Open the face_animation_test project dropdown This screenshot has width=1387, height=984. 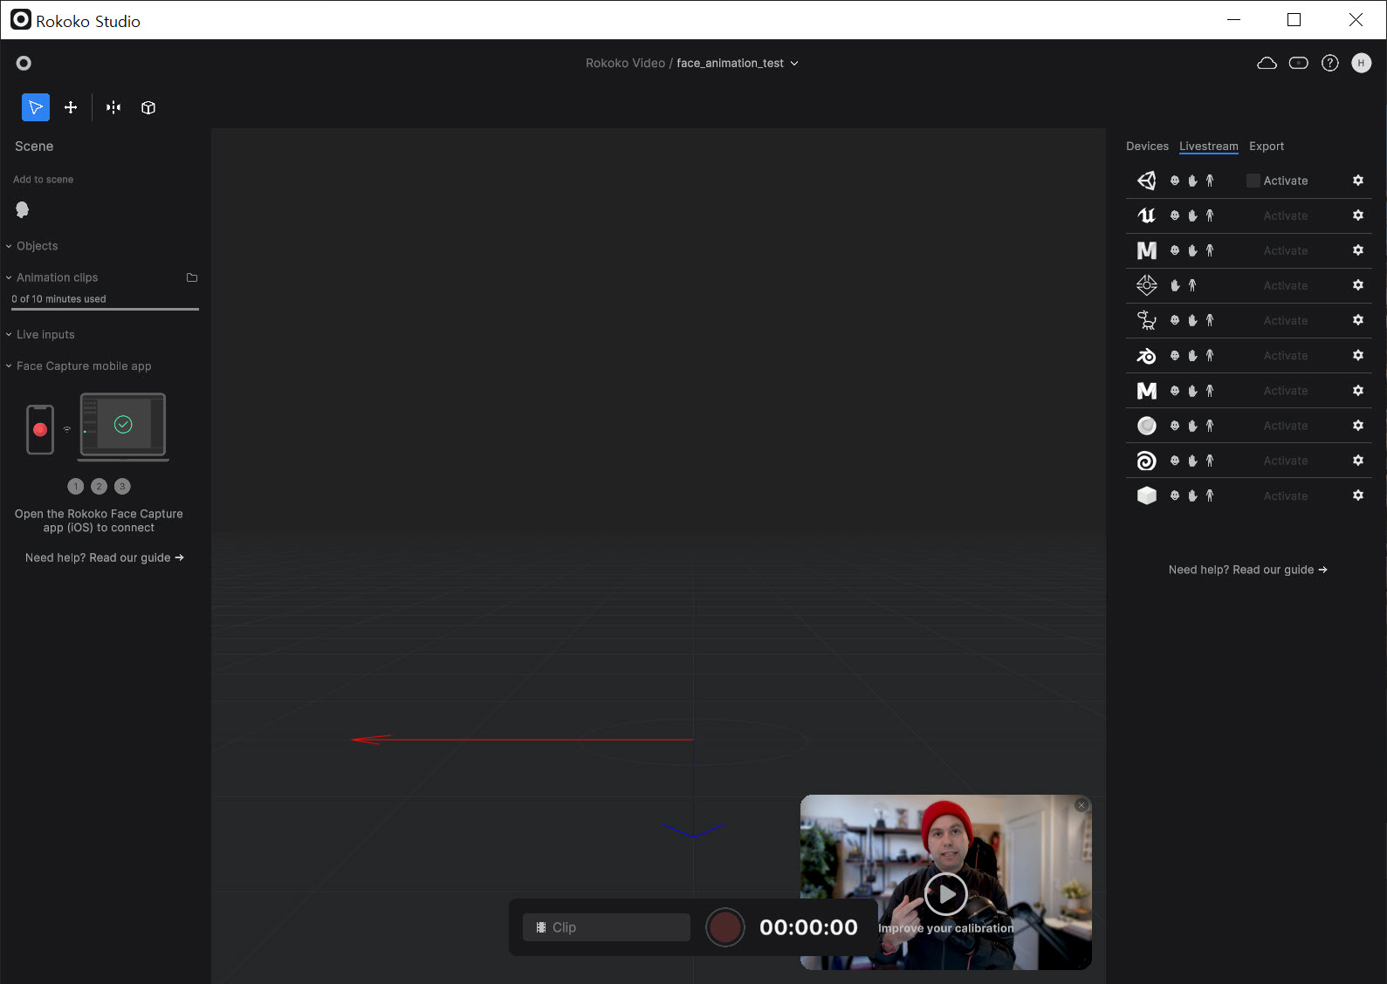738,63
